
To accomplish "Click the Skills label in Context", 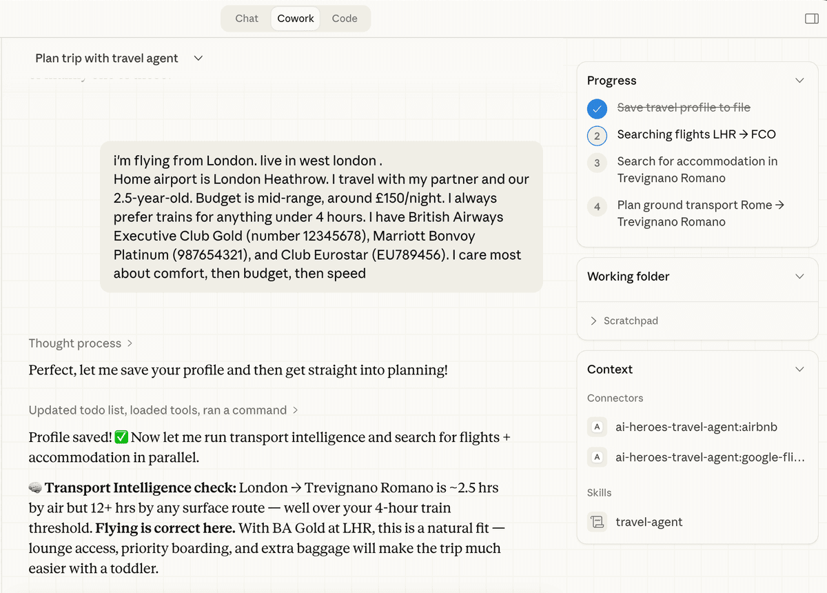I will click(600, 493).
